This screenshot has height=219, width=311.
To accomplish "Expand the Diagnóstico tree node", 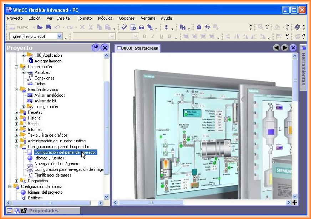I will click(17, 181).
